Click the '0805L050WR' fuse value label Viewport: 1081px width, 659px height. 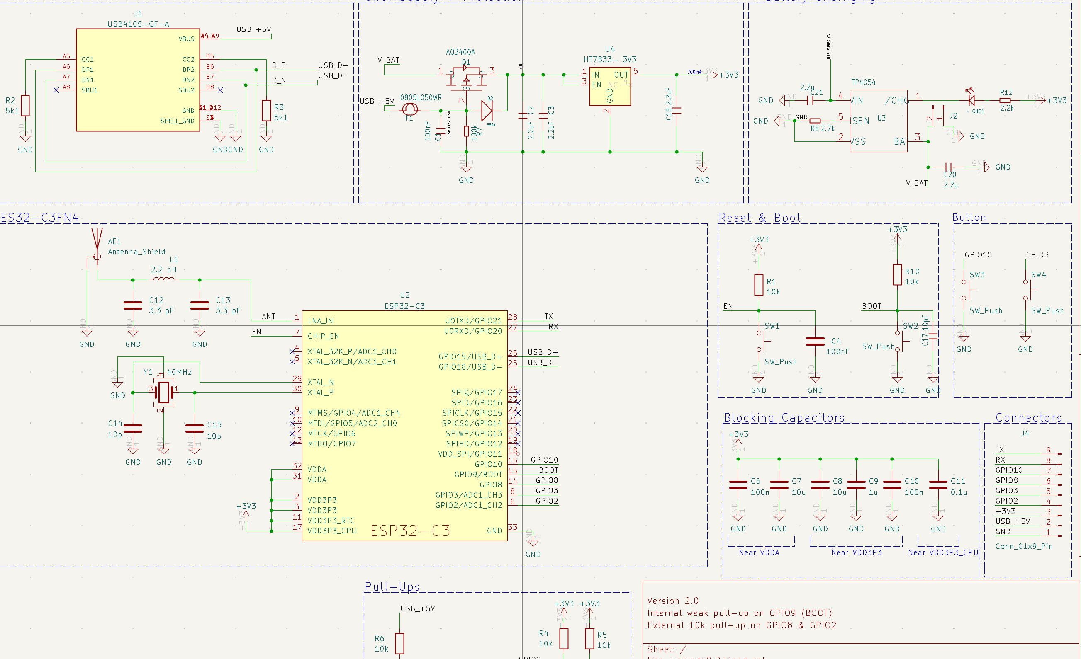click(421, 98)
